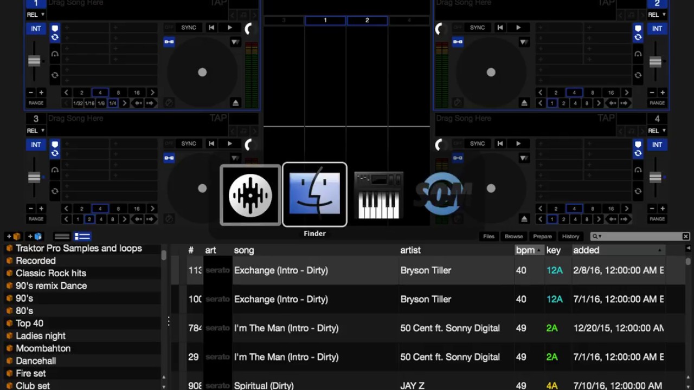Adjust the pitch fader on deck 1
This screenshot has height=390, width=694.
(34, 61)
